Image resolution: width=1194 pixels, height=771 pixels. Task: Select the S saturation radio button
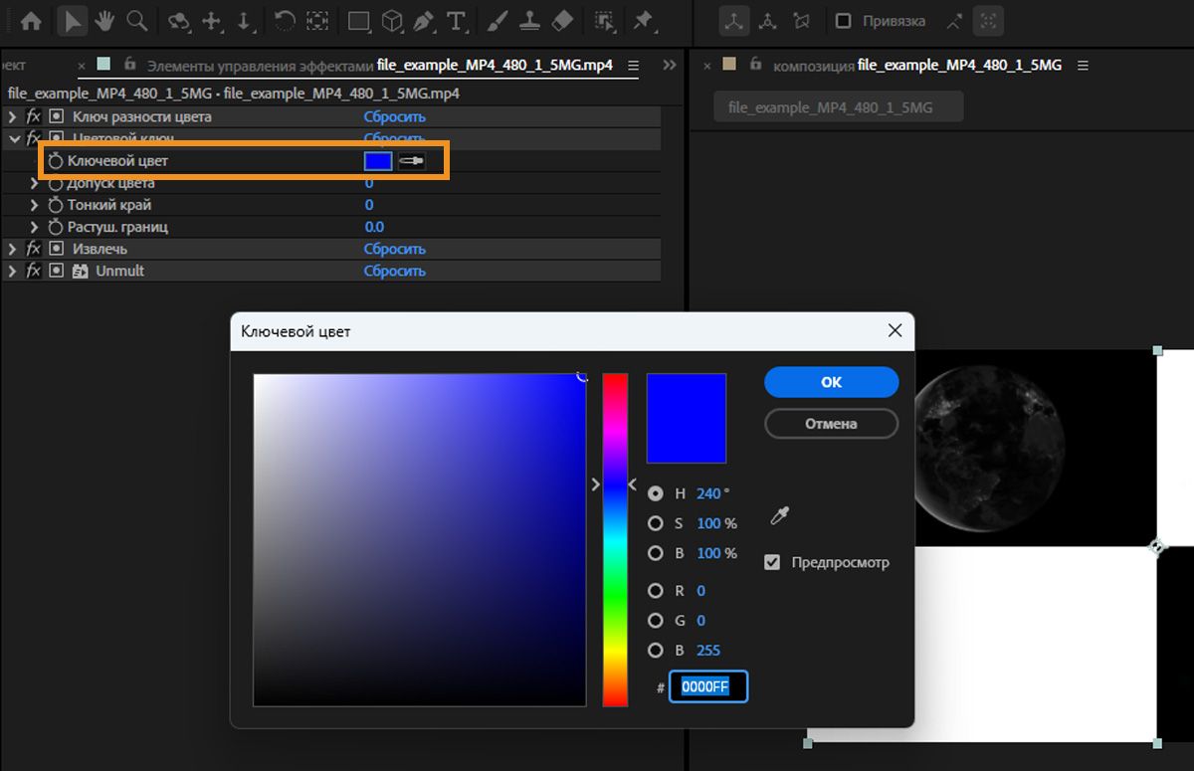(656, 523)
